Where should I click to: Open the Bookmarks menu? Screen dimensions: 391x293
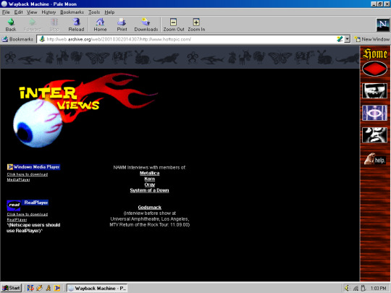[72, 12]
